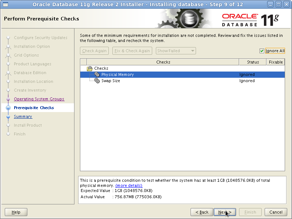Image resolution: width=292 pixels, height=219 pixels.
Task: Click the Installation Option step
Action: [32, 46]
